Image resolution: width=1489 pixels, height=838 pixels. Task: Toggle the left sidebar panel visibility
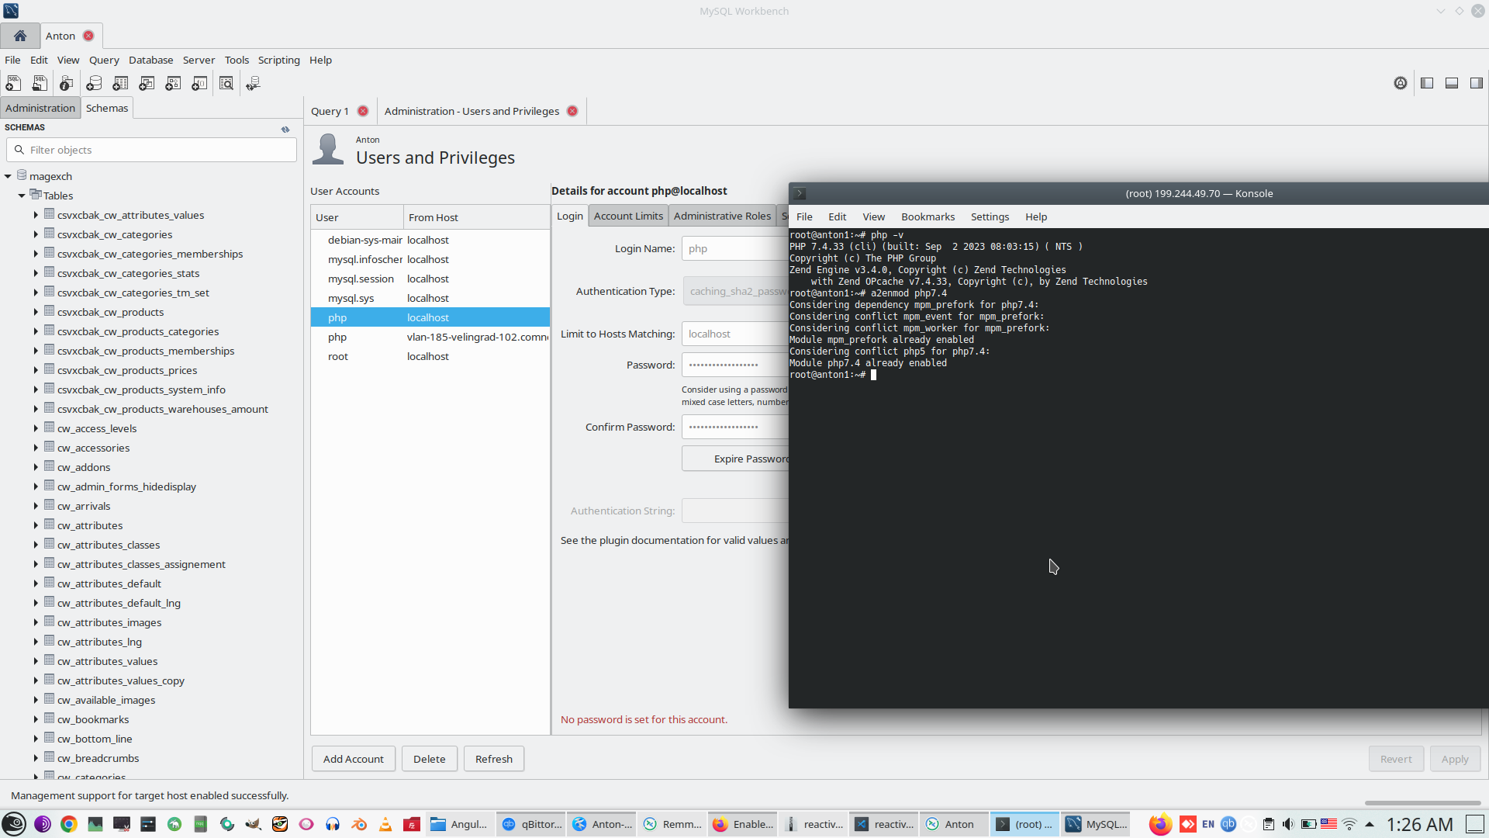point(1427,83)
